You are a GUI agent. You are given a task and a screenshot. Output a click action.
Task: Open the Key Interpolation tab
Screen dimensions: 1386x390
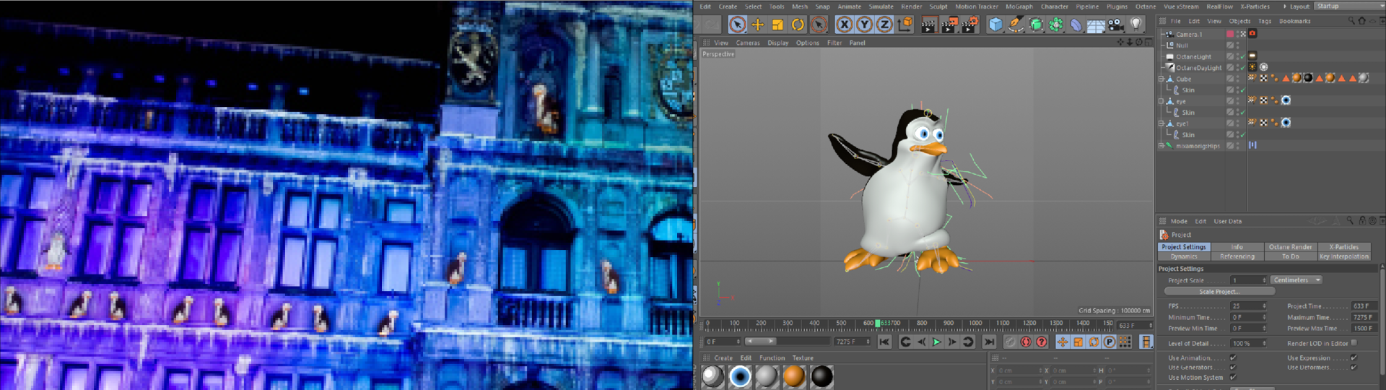(x=1343, y=256)
